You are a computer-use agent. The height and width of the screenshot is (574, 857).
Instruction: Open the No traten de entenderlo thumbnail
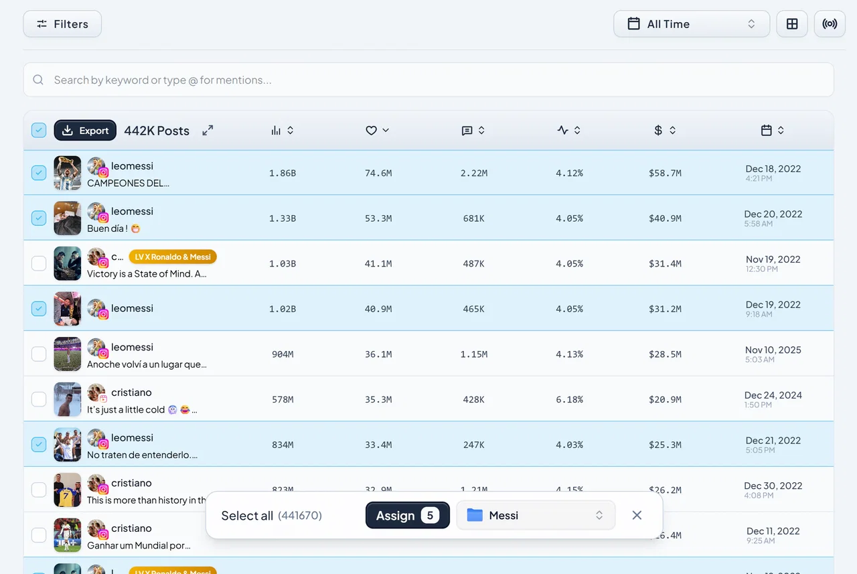pos(68,444)
